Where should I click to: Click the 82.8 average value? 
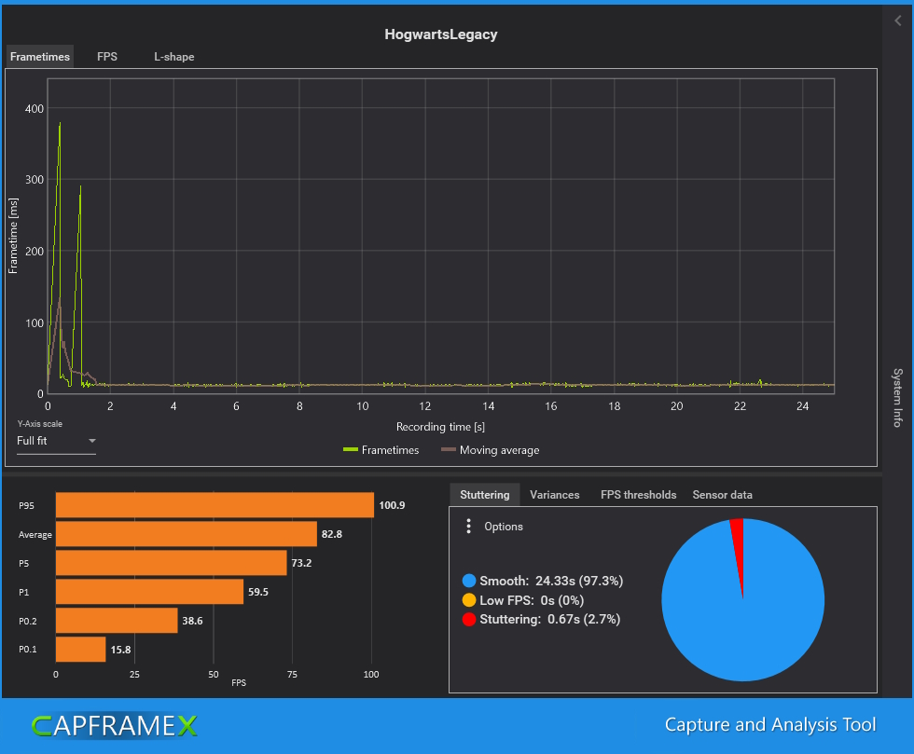332,534
